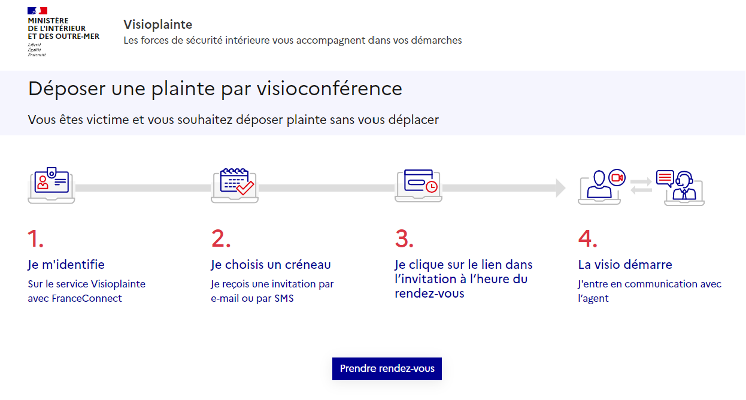Image resolution: width=746 pixels, height=400 pixels.
Task: Click the gray progress arrow head
Action: (x=560, y=187)
